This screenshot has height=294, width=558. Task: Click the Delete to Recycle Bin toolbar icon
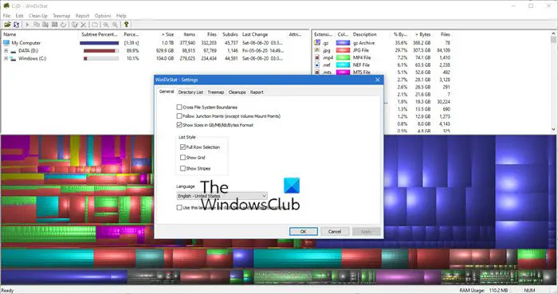[x=74, y=25]
